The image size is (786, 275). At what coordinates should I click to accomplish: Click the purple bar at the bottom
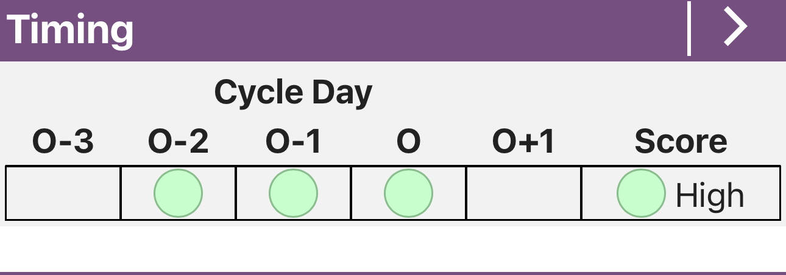(x=393, y=273)
